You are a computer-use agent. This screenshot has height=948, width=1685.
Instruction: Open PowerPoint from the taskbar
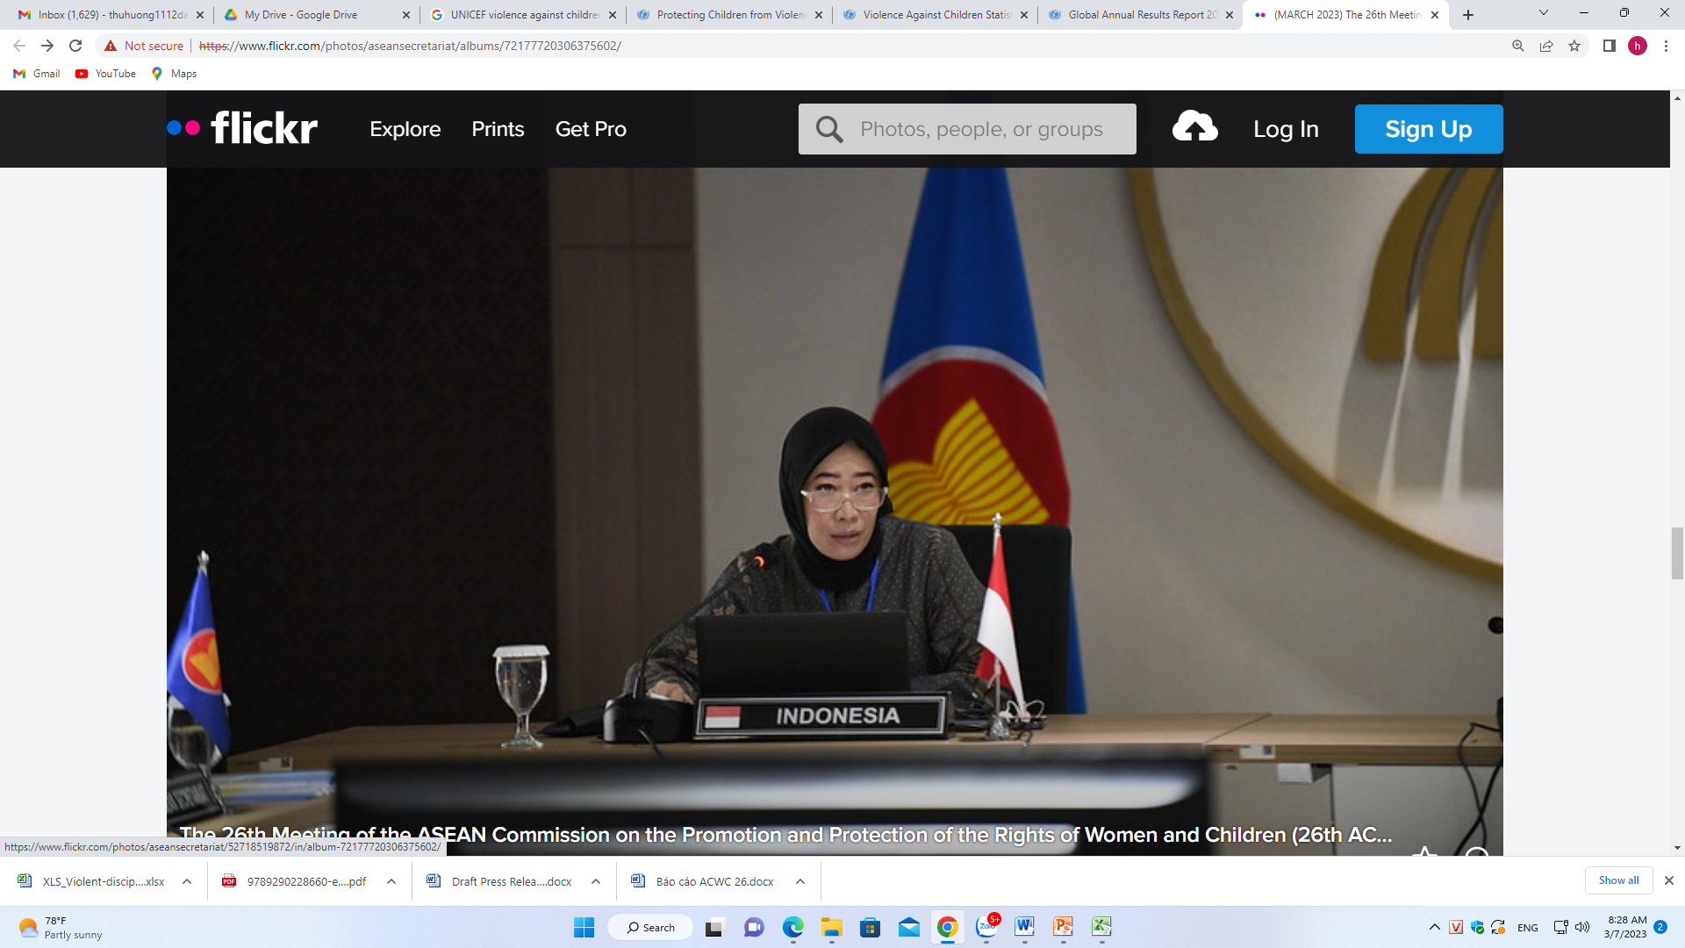(x=1063, y=927)
